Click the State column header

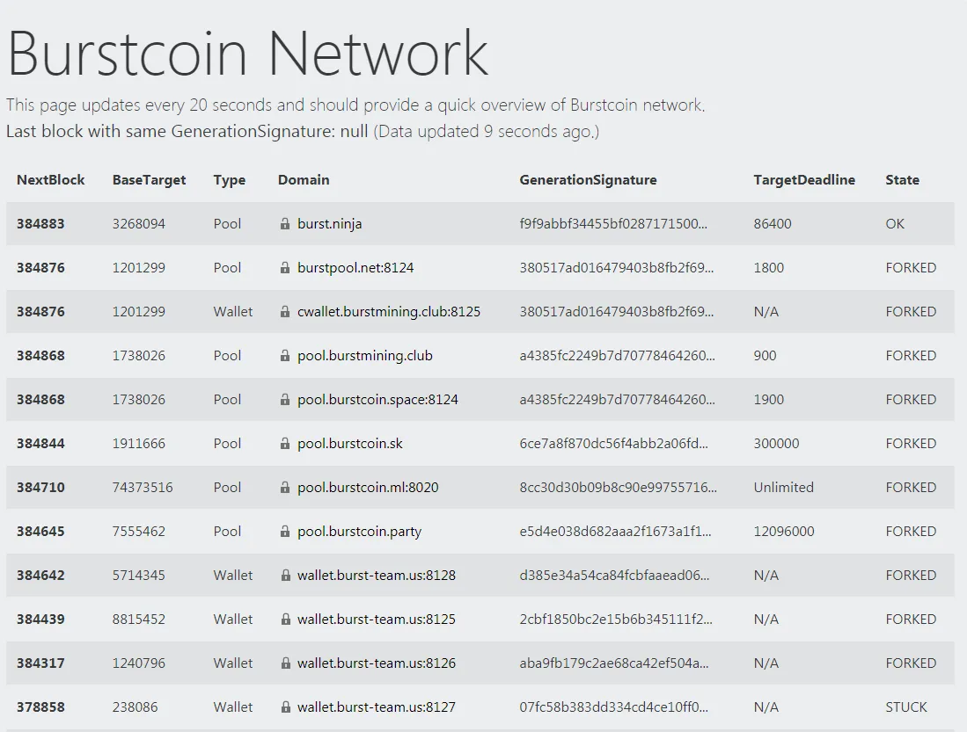[902, 180]
